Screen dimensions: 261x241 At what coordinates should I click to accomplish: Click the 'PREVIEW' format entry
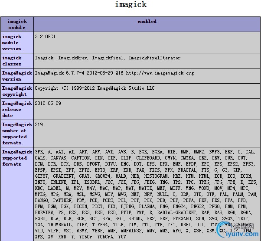pyautogui.click(x=44, y=212)
